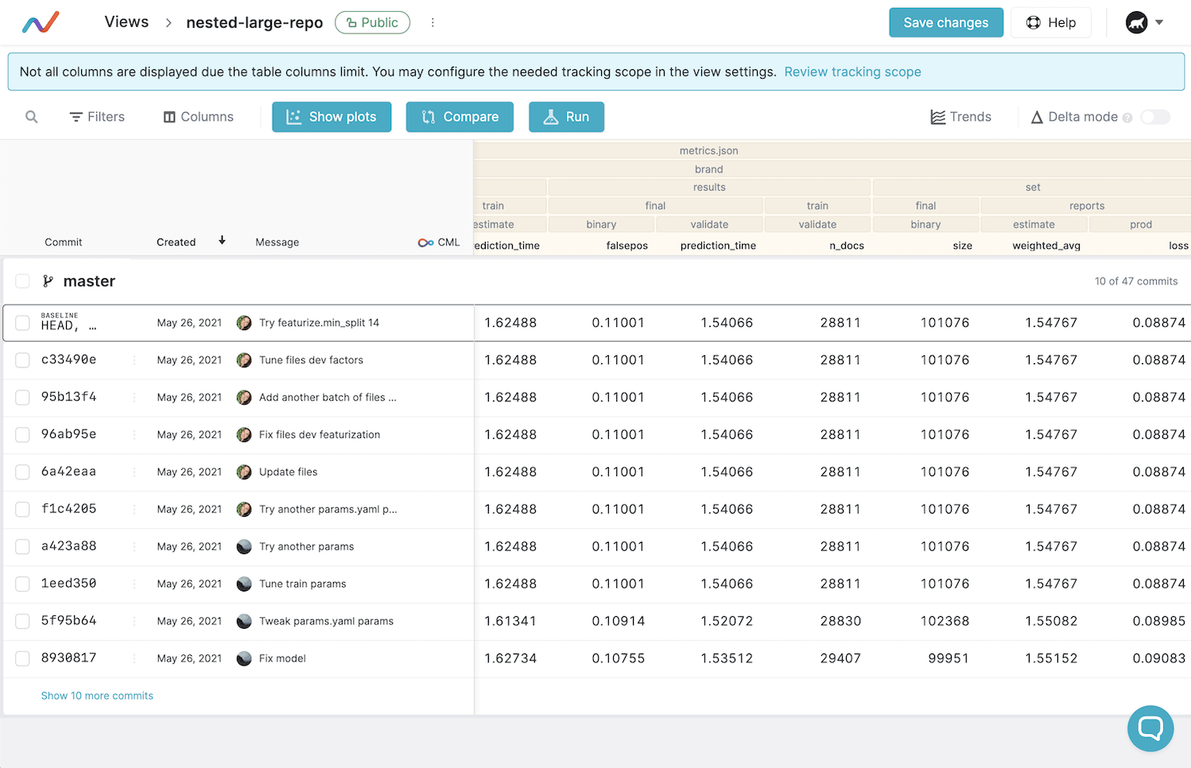1191x768 pixels.
Task: Open the Columns selector
Action: point(198,117)
